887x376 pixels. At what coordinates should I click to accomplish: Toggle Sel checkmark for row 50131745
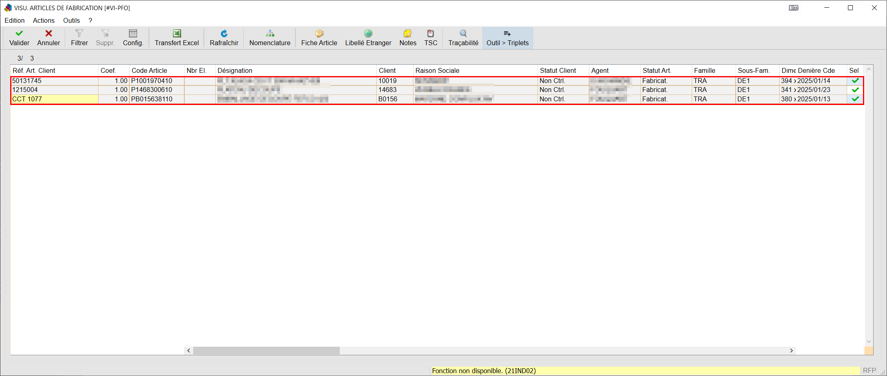point(855,81)
